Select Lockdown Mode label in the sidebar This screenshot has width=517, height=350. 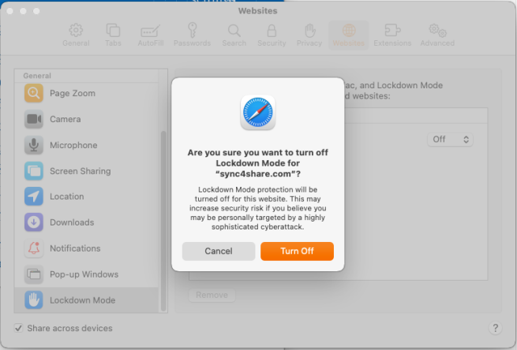[82, 300]
